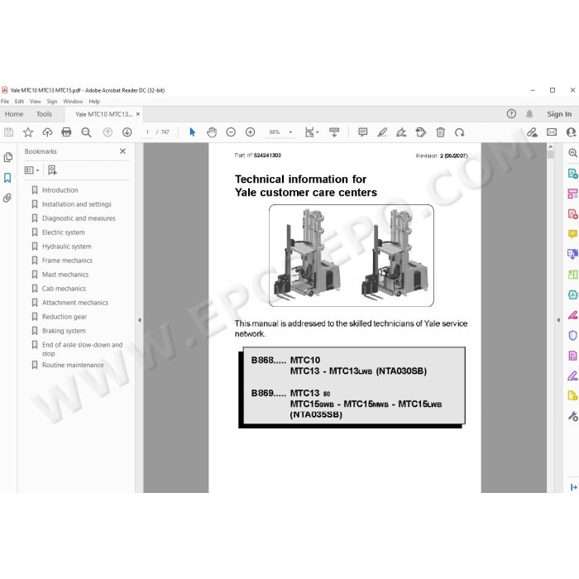Open End of aisle slow-down bookmark

point(82,349)
